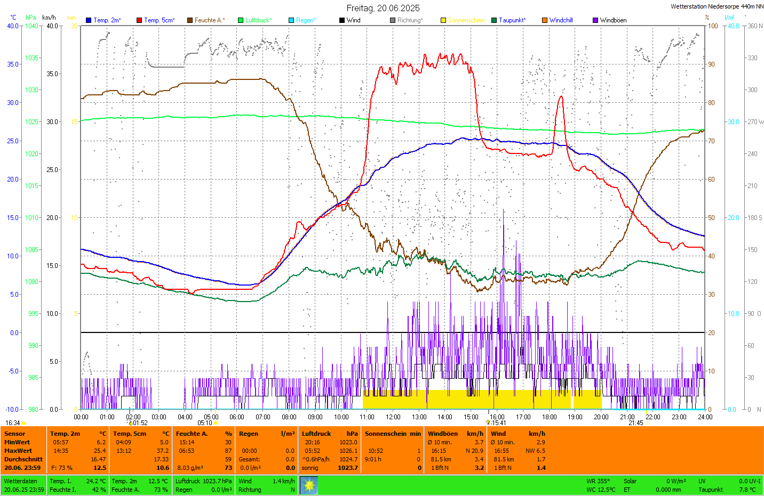Click the green Luftdruck legend square
Screen dimensions: 764x496
(241, 20)
